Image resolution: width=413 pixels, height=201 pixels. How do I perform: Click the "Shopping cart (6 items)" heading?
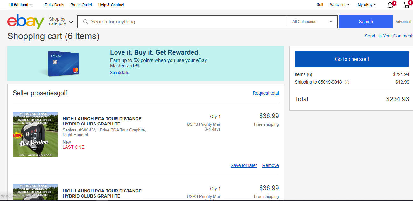click(x=53, y=36)
